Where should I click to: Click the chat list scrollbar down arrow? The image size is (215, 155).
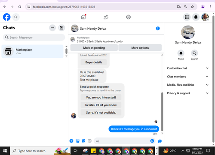tap(66, 56)
